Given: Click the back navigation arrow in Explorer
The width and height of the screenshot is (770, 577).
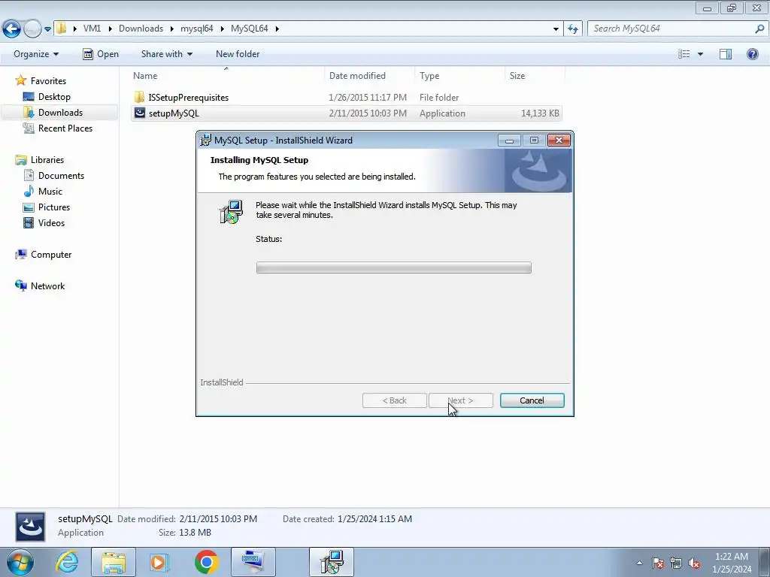Looking at the screenshot, I should [x=12, y=29].
